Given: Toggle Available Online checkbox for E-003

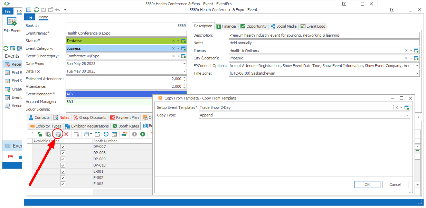Looking at the screenshot, I should pos(63,184).
